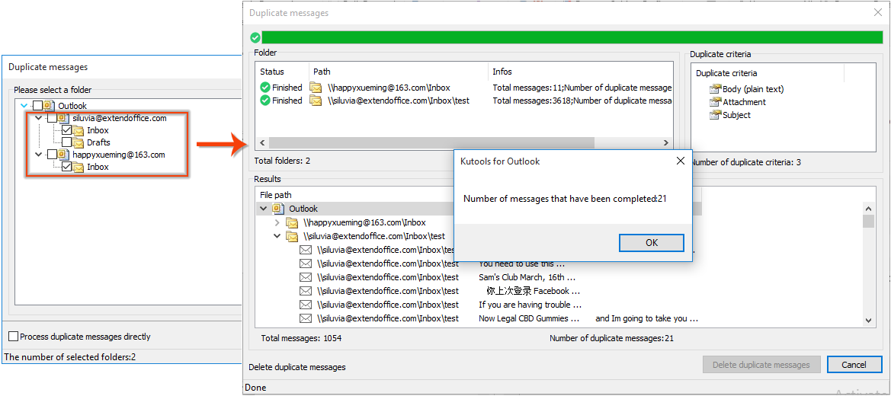The image size is (891, 396).
Task: Click Finished status icon for siluvia row
Action: coord(264,101)
